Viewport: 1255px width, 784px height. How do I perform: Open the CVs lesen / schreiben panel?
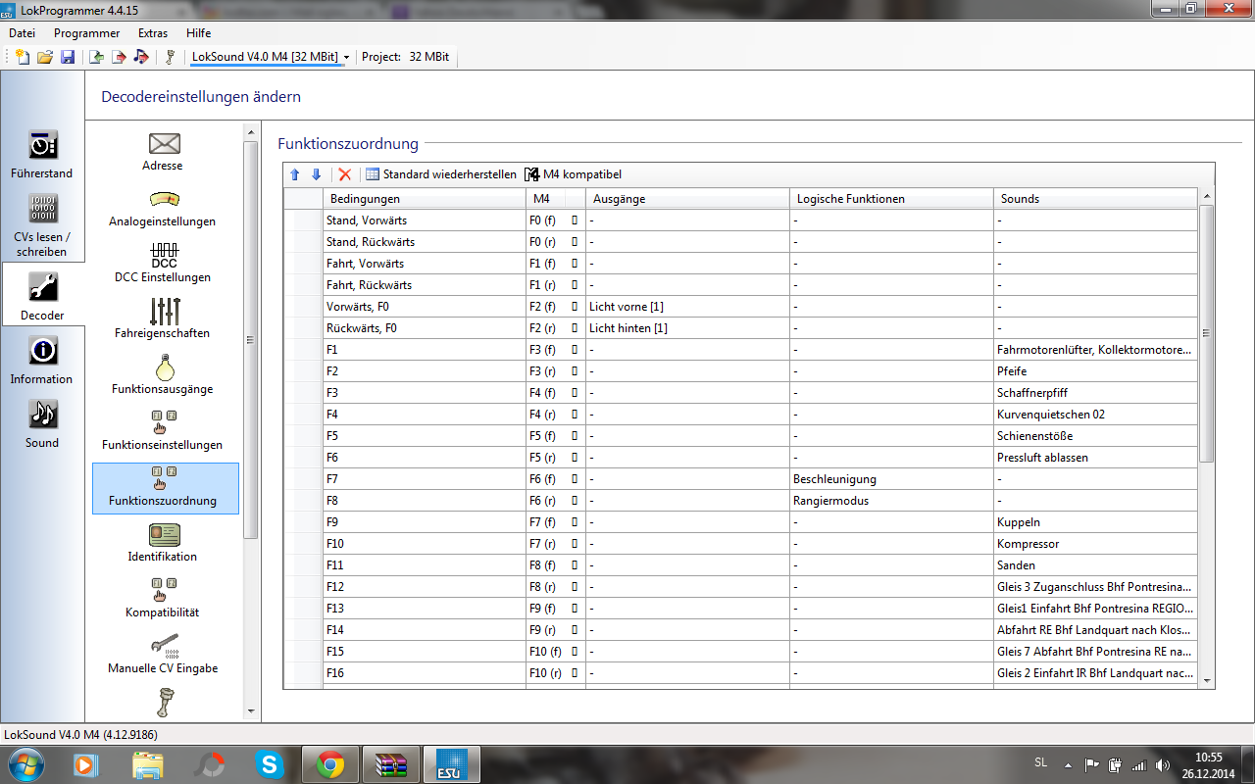pos(42,224)
